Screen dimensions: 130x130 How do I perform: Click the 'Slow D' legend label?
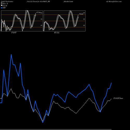pyautogui.click(x=5, y=4)
